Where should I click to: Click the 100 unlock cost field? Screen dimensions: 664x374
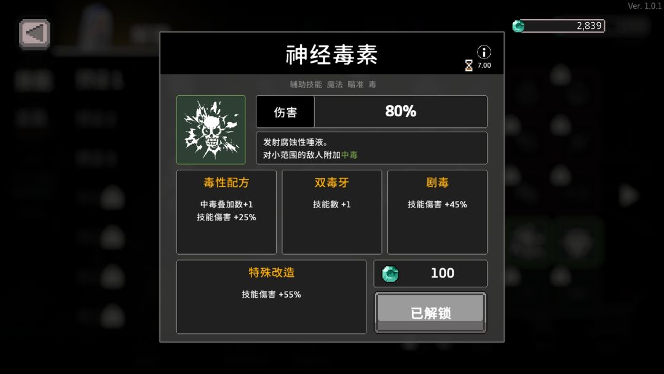click(x=430, y=274)
